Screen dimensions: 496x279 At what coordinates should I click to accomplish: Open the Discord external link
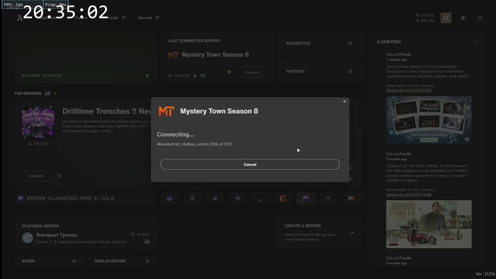[x=148, y=18]
